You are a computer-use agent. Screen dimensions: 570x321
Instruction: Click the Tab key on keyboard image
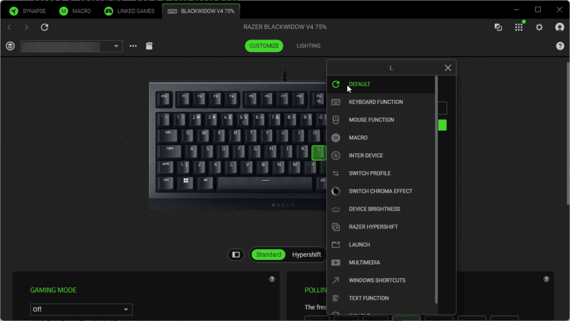coord(168,135)
